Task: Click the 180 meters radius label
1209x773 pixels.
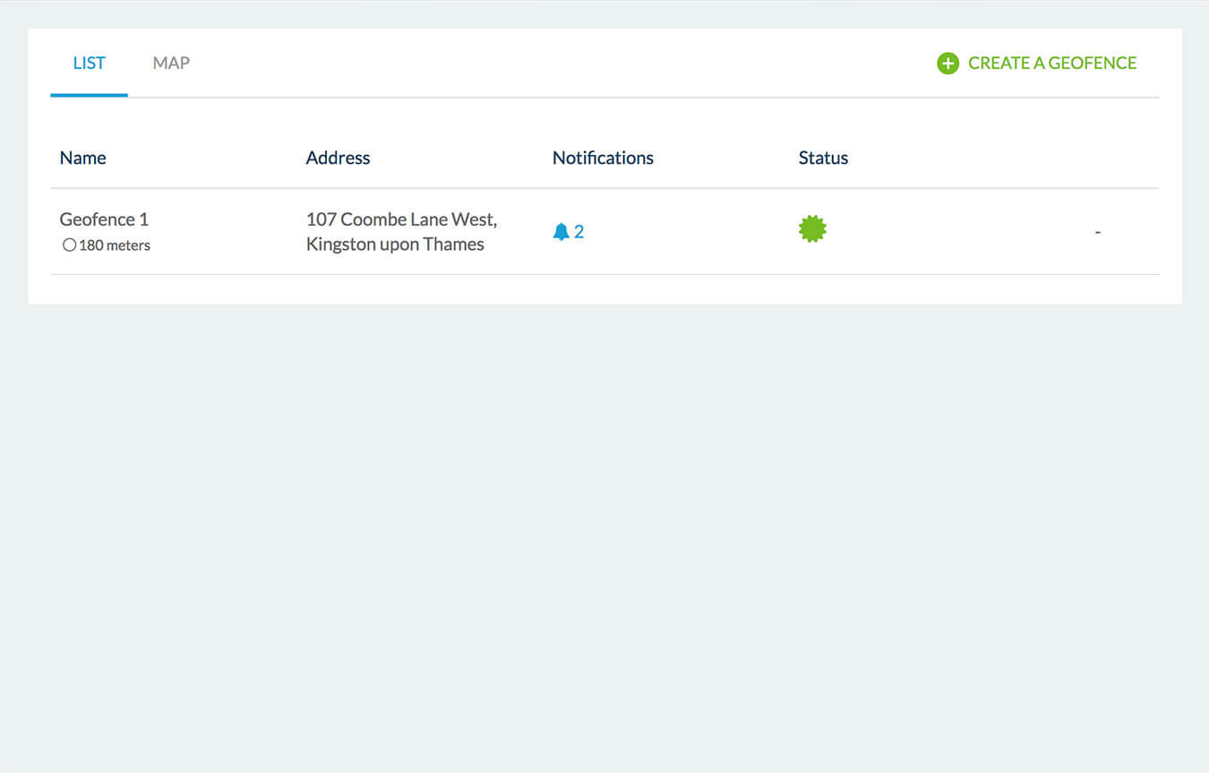Action: 114,245
